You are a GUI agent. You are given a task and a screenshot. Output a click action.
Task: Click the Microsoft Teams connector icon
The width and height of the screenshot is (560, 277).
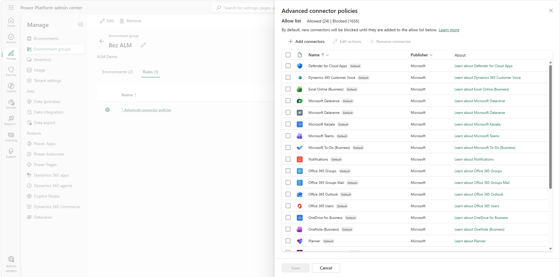(300, 136)
